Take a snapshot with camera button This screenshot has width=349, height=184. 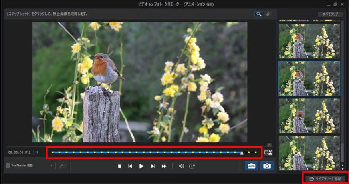267,166
